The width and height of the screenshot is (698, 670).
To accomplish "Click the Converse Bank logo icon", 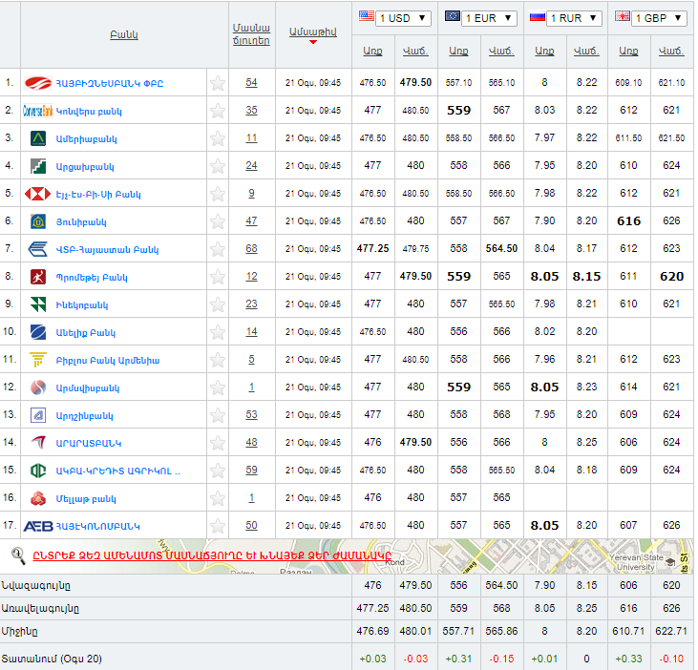I will click(x=37, y=111).
